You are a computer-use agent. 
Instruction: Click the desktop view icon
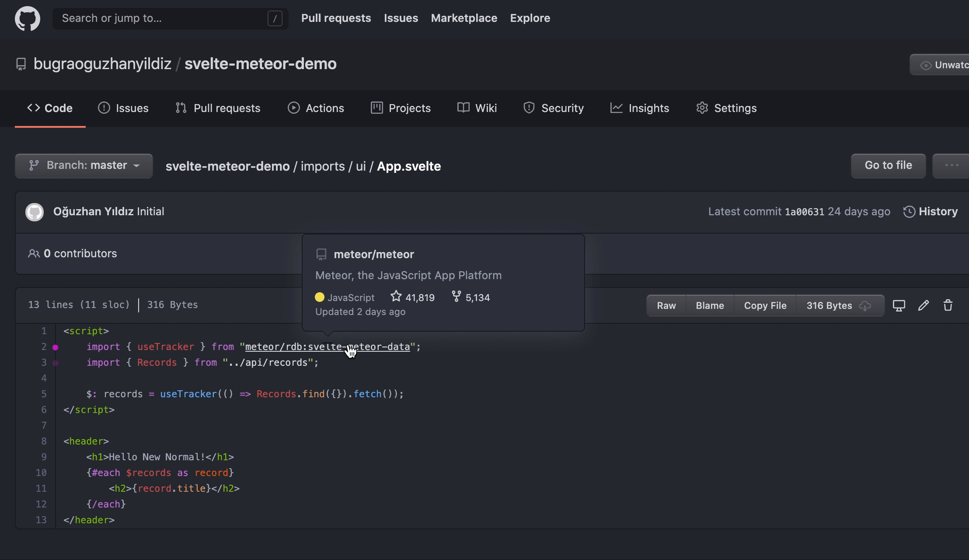pos(899,305)
